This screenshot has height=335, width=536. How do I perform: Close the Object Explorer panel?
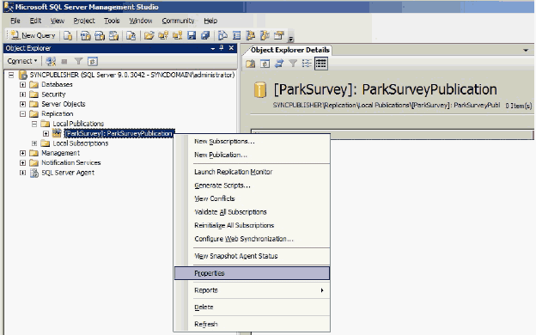coord(231,48)
